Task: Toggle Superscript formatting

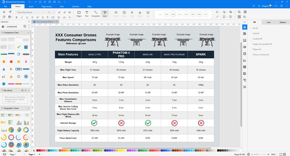Action: pos(38,17)
